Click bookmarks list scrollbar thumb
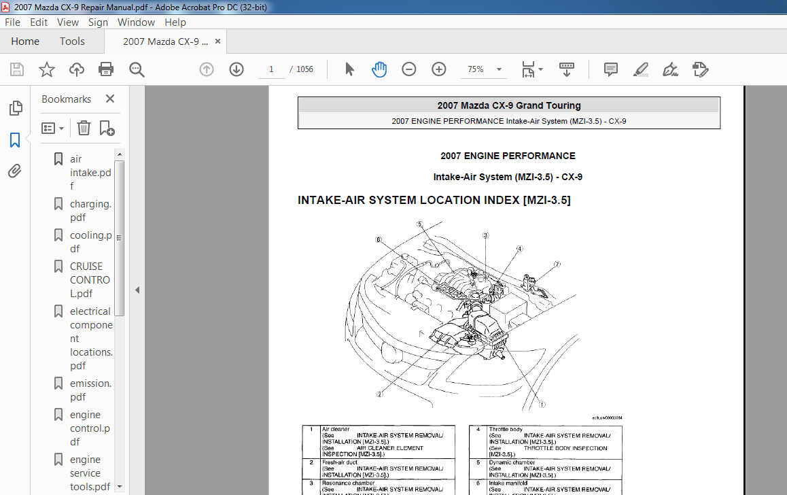 pos(119,238)
